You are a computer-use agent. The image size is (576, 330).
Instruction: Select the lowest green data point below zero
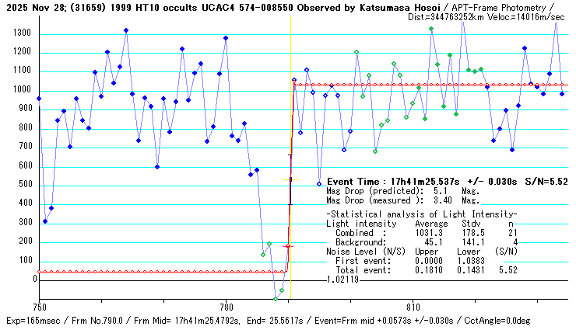[276, 298]
